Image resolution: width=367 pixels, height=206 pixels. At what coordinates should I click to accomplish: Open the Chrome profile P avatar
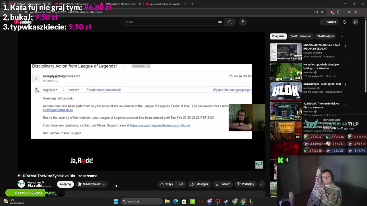point(356,12)
